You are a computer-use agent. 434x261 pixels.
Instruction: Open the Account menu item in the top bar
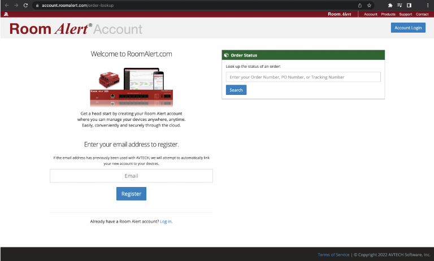click(x=370, y=14)
